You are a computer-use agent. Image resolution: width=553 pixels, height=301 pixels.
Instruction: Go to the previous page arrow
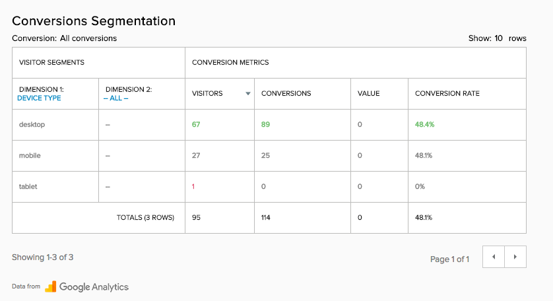click(494, 257)
